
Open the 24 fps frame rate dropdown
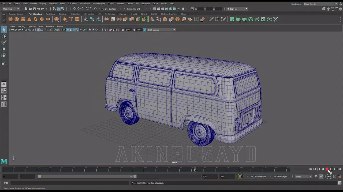[303, 177]
